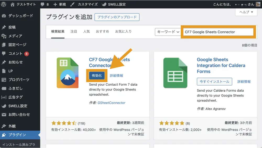This screenshot has width=262, height=148.
Task: Click the Caldera Forms Google Sheets plugin icon
Action: 176,73
